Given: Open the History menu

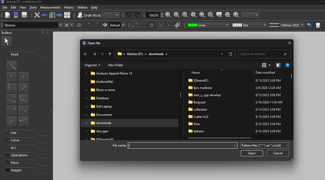Looking at the screenshot, I should (x=69, y=8).
